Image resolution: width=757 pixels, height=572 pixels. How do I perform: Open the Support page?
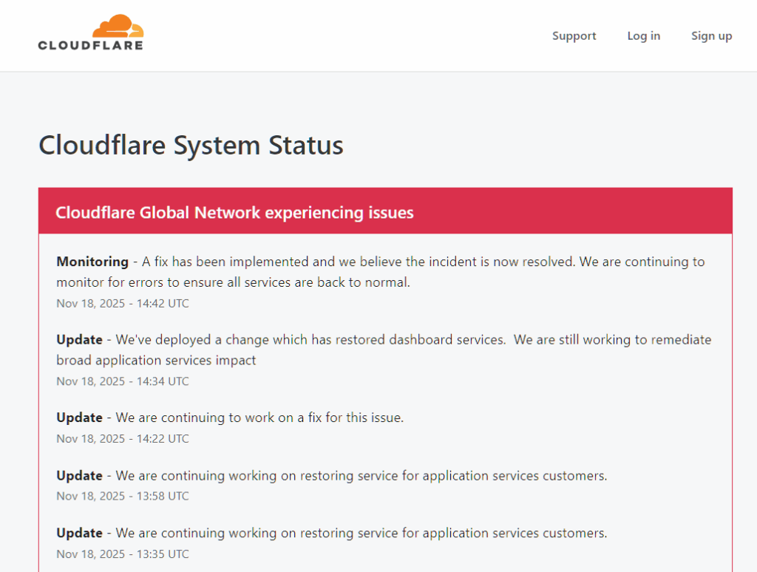(574, 35)
